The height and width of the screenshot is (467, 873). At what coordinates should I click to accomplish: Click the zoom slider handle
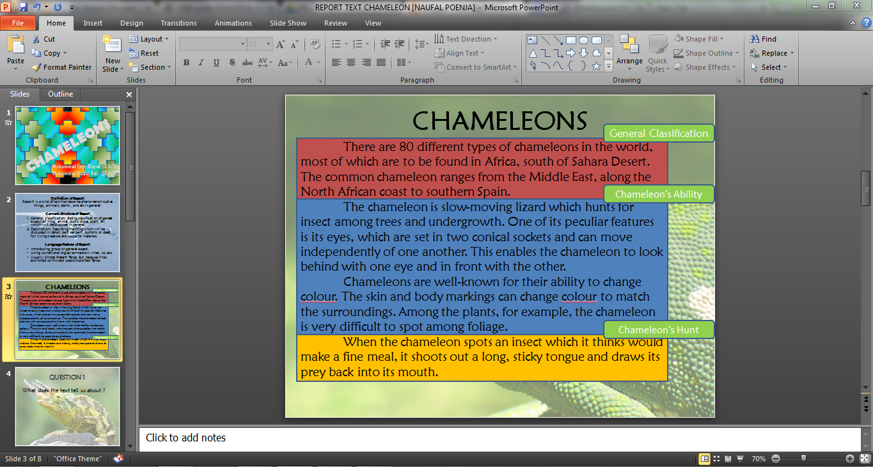point(803,459)
